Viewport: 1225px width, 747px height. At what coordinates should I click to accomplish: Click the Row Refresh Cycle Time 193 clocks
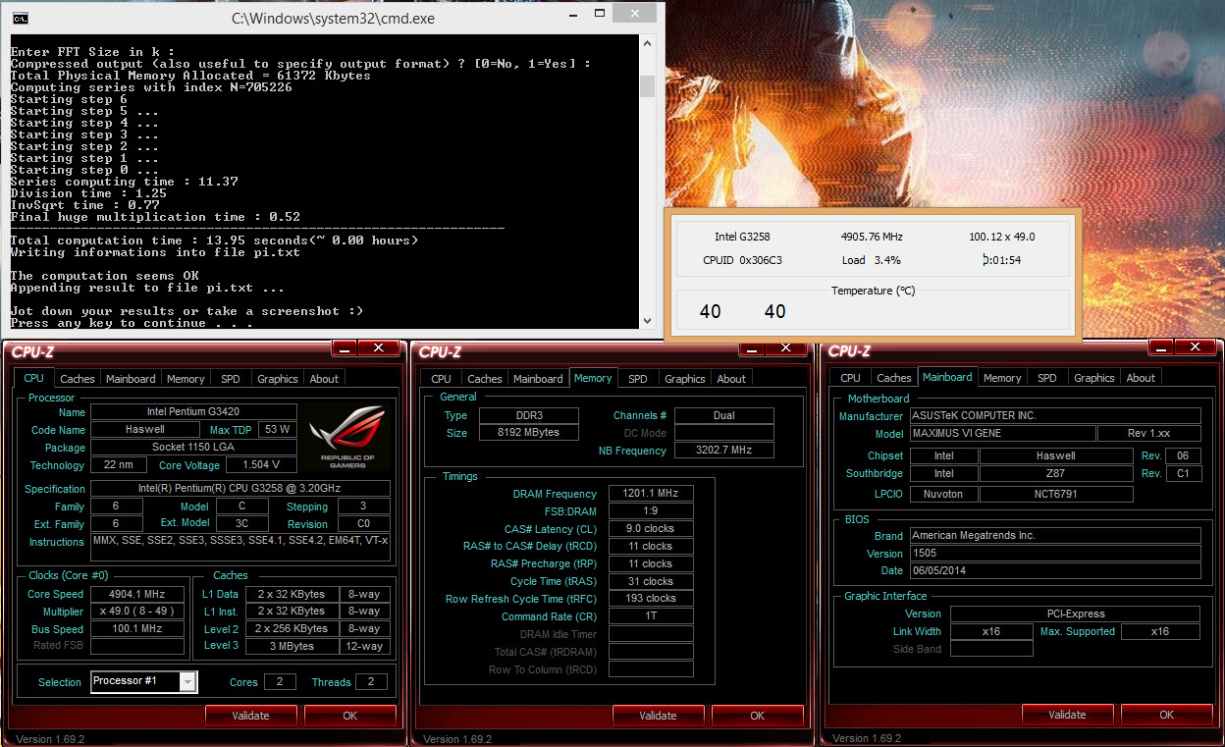651,598
